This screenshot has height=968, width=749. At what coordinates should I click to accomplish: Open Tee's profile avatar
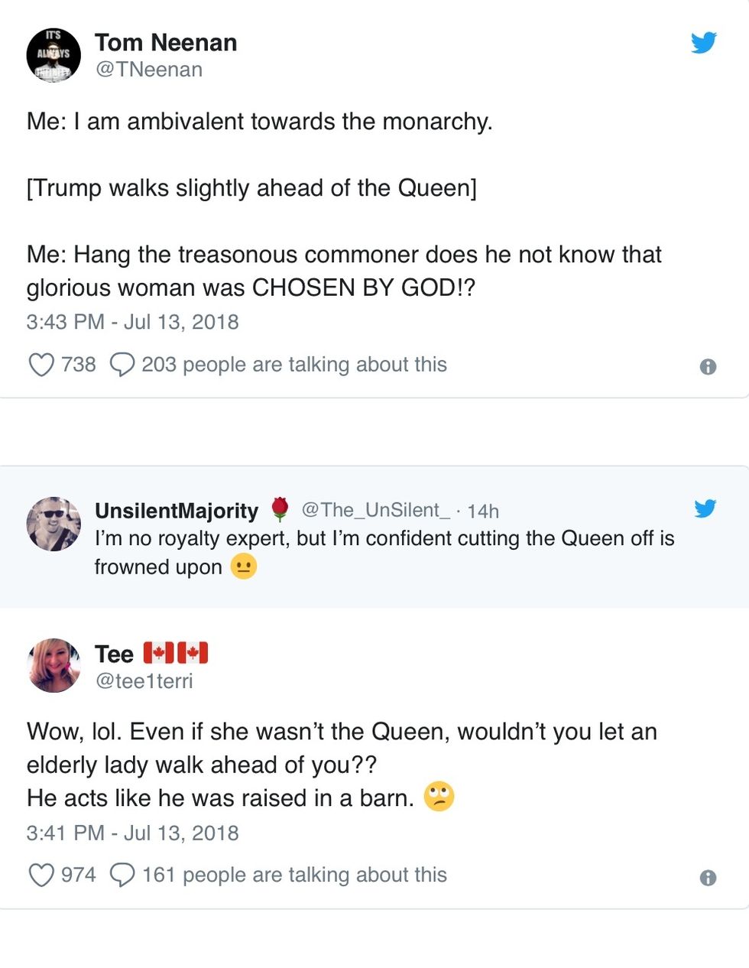53,665
